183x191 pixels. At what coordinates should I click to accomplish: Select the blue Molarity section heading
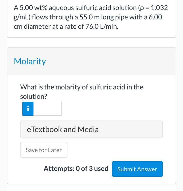pos(30,61)
